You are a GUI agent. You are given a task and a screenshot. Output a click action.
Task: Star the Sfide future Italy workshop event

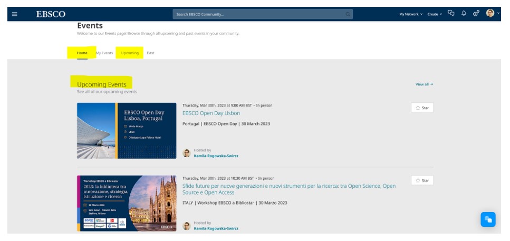(x=422, y=180)
